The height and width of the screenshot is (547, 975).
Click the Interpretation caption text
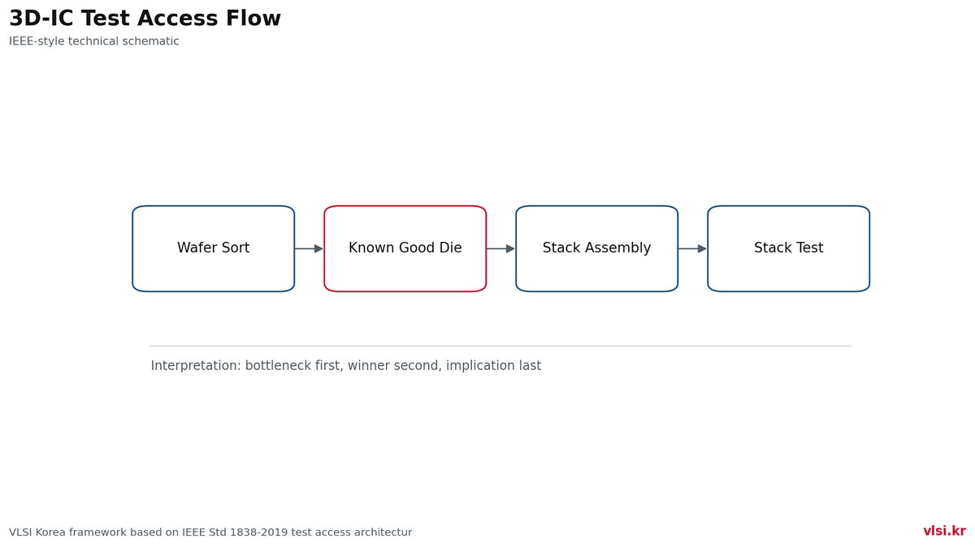pyautogui.click(x=346, y=366)
